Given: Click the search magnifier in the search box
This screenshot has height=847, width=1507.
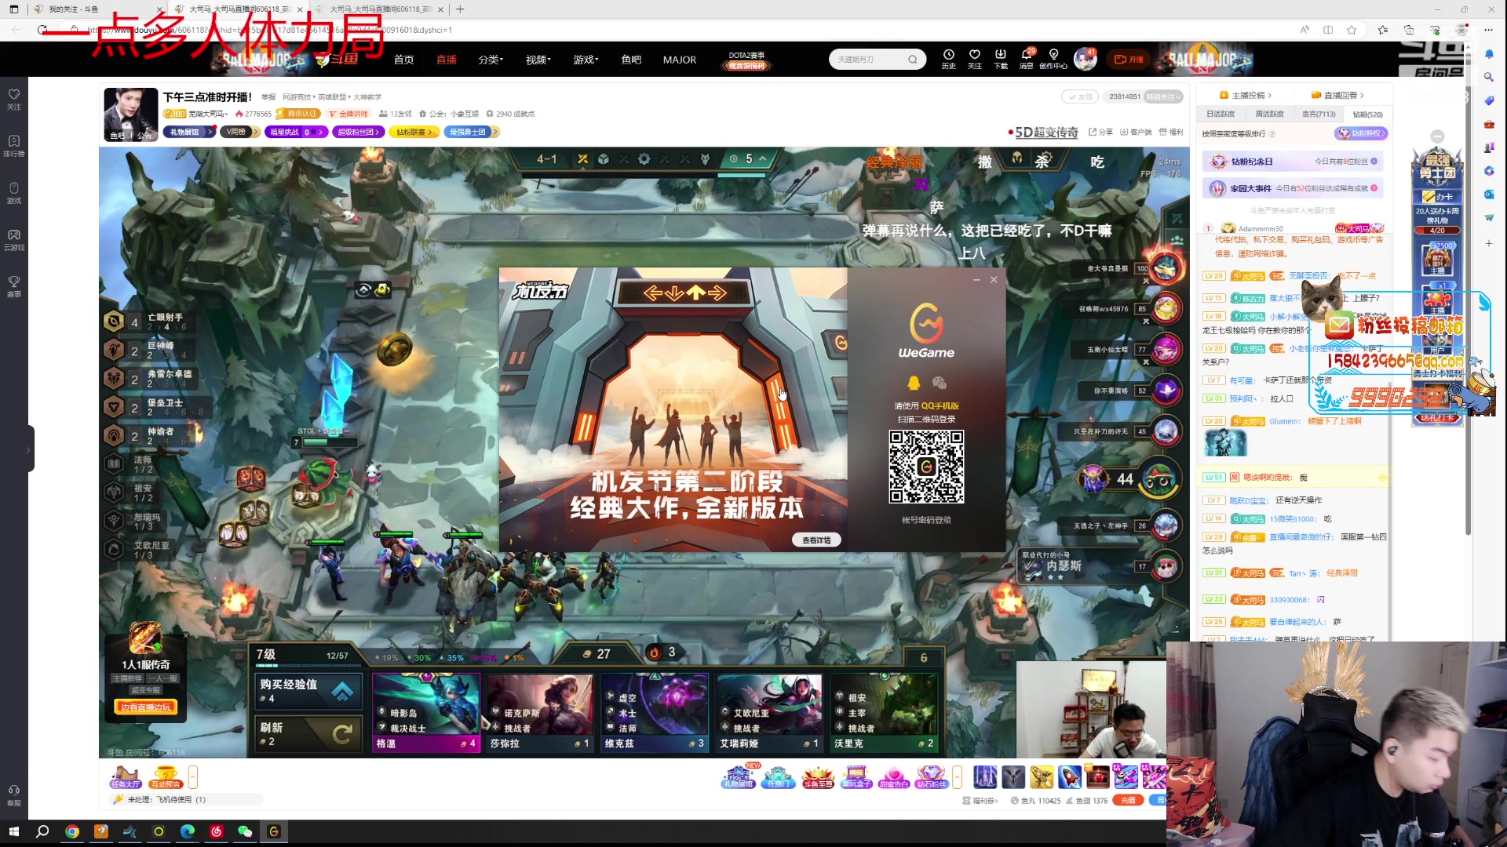Looking at the screenshot, I should coord(912,59).
